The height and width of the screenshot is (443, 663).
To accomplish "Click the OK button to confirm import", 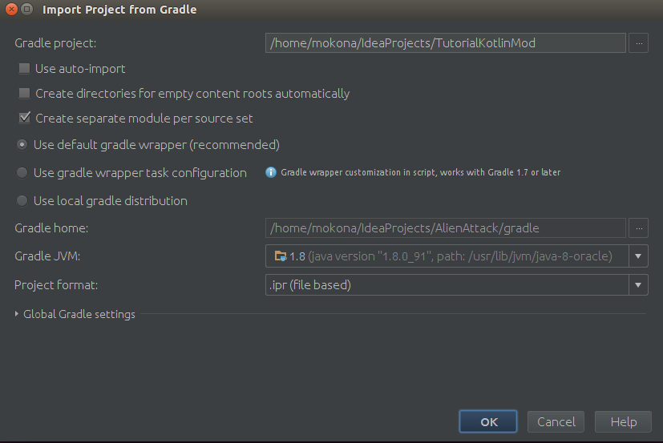I will (x=488, y=421).
